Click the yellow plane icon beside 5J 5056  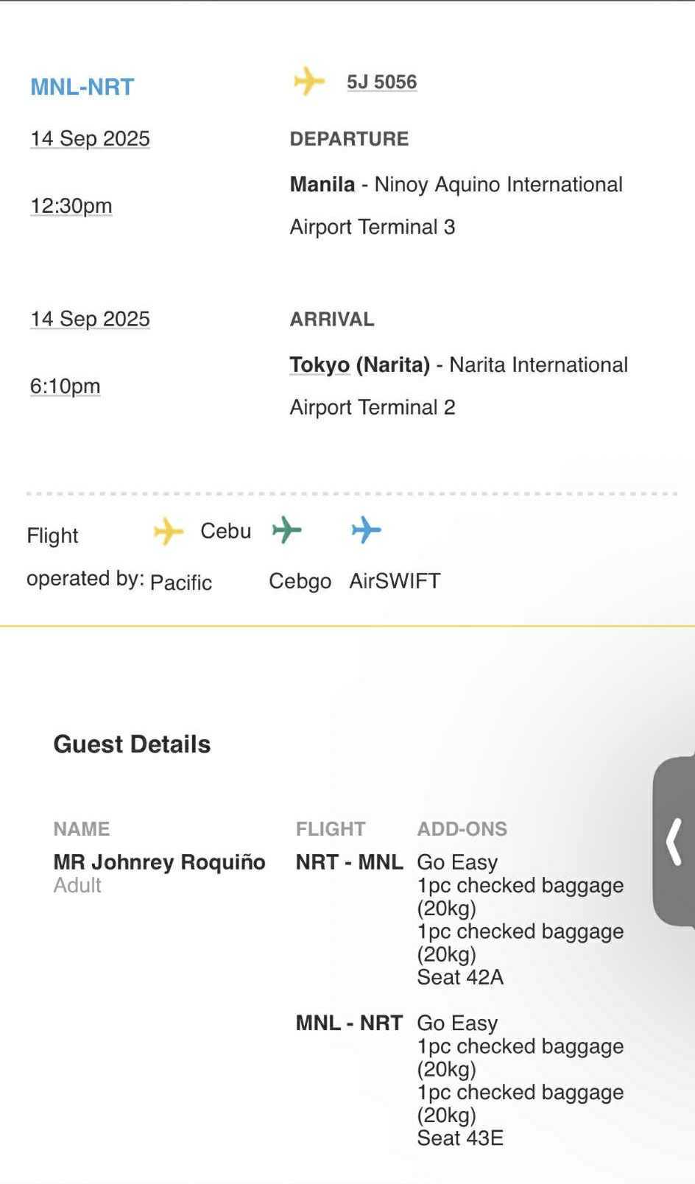309,81
